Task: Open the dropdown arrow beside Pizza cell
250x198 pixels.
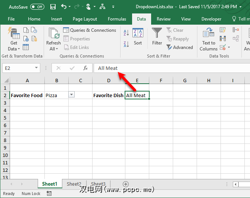Action: [x=72, y=95]
